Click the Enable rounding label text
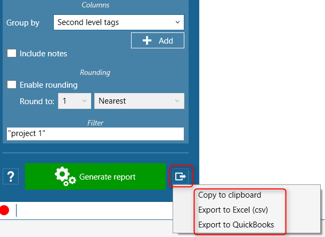This screenshot has width=325, height=237. pyautogui.click(x=48, y=85)
